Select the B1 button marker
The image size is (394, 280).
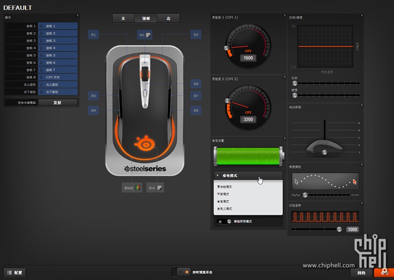[x=93, y=35]
